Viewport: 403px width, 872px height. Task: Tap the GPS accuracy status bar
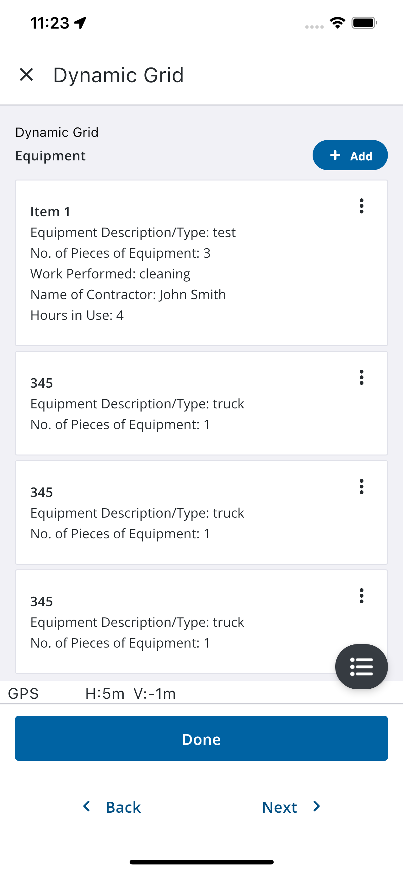click(x=201, y=693)
